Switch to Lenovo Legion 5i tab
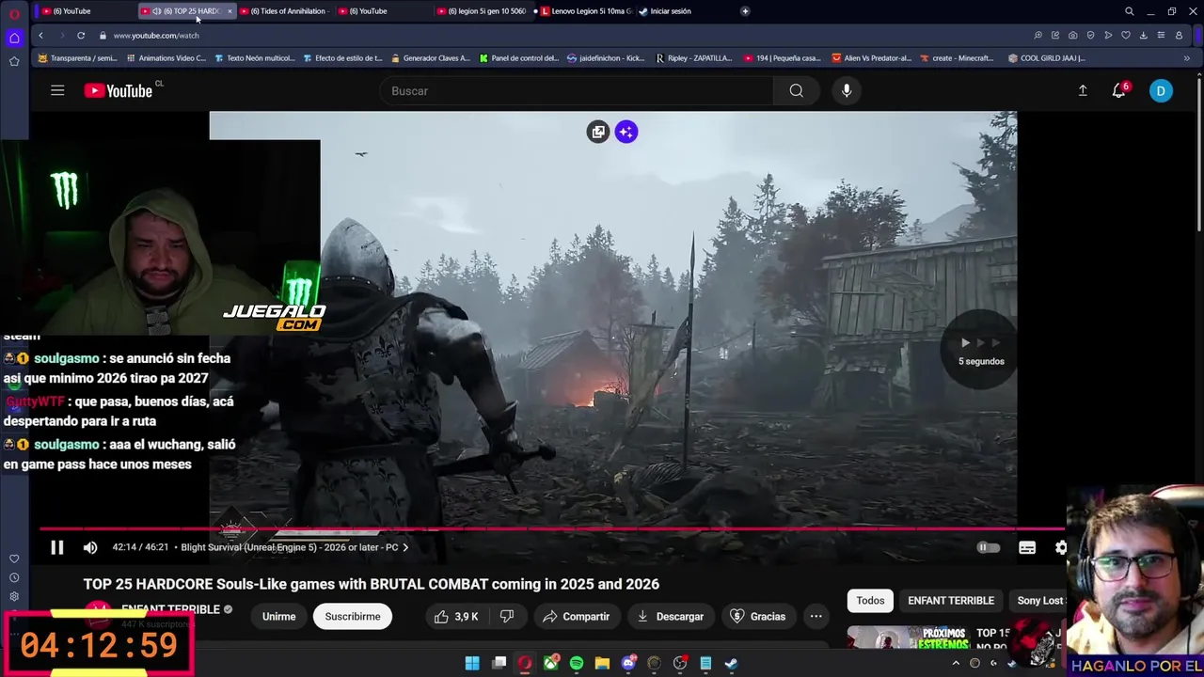1204x677 pixels. pos(585,11)
